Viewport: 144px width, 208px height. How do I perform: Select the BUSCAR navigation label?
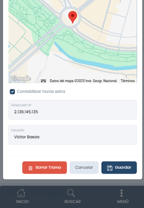(73, 201)
